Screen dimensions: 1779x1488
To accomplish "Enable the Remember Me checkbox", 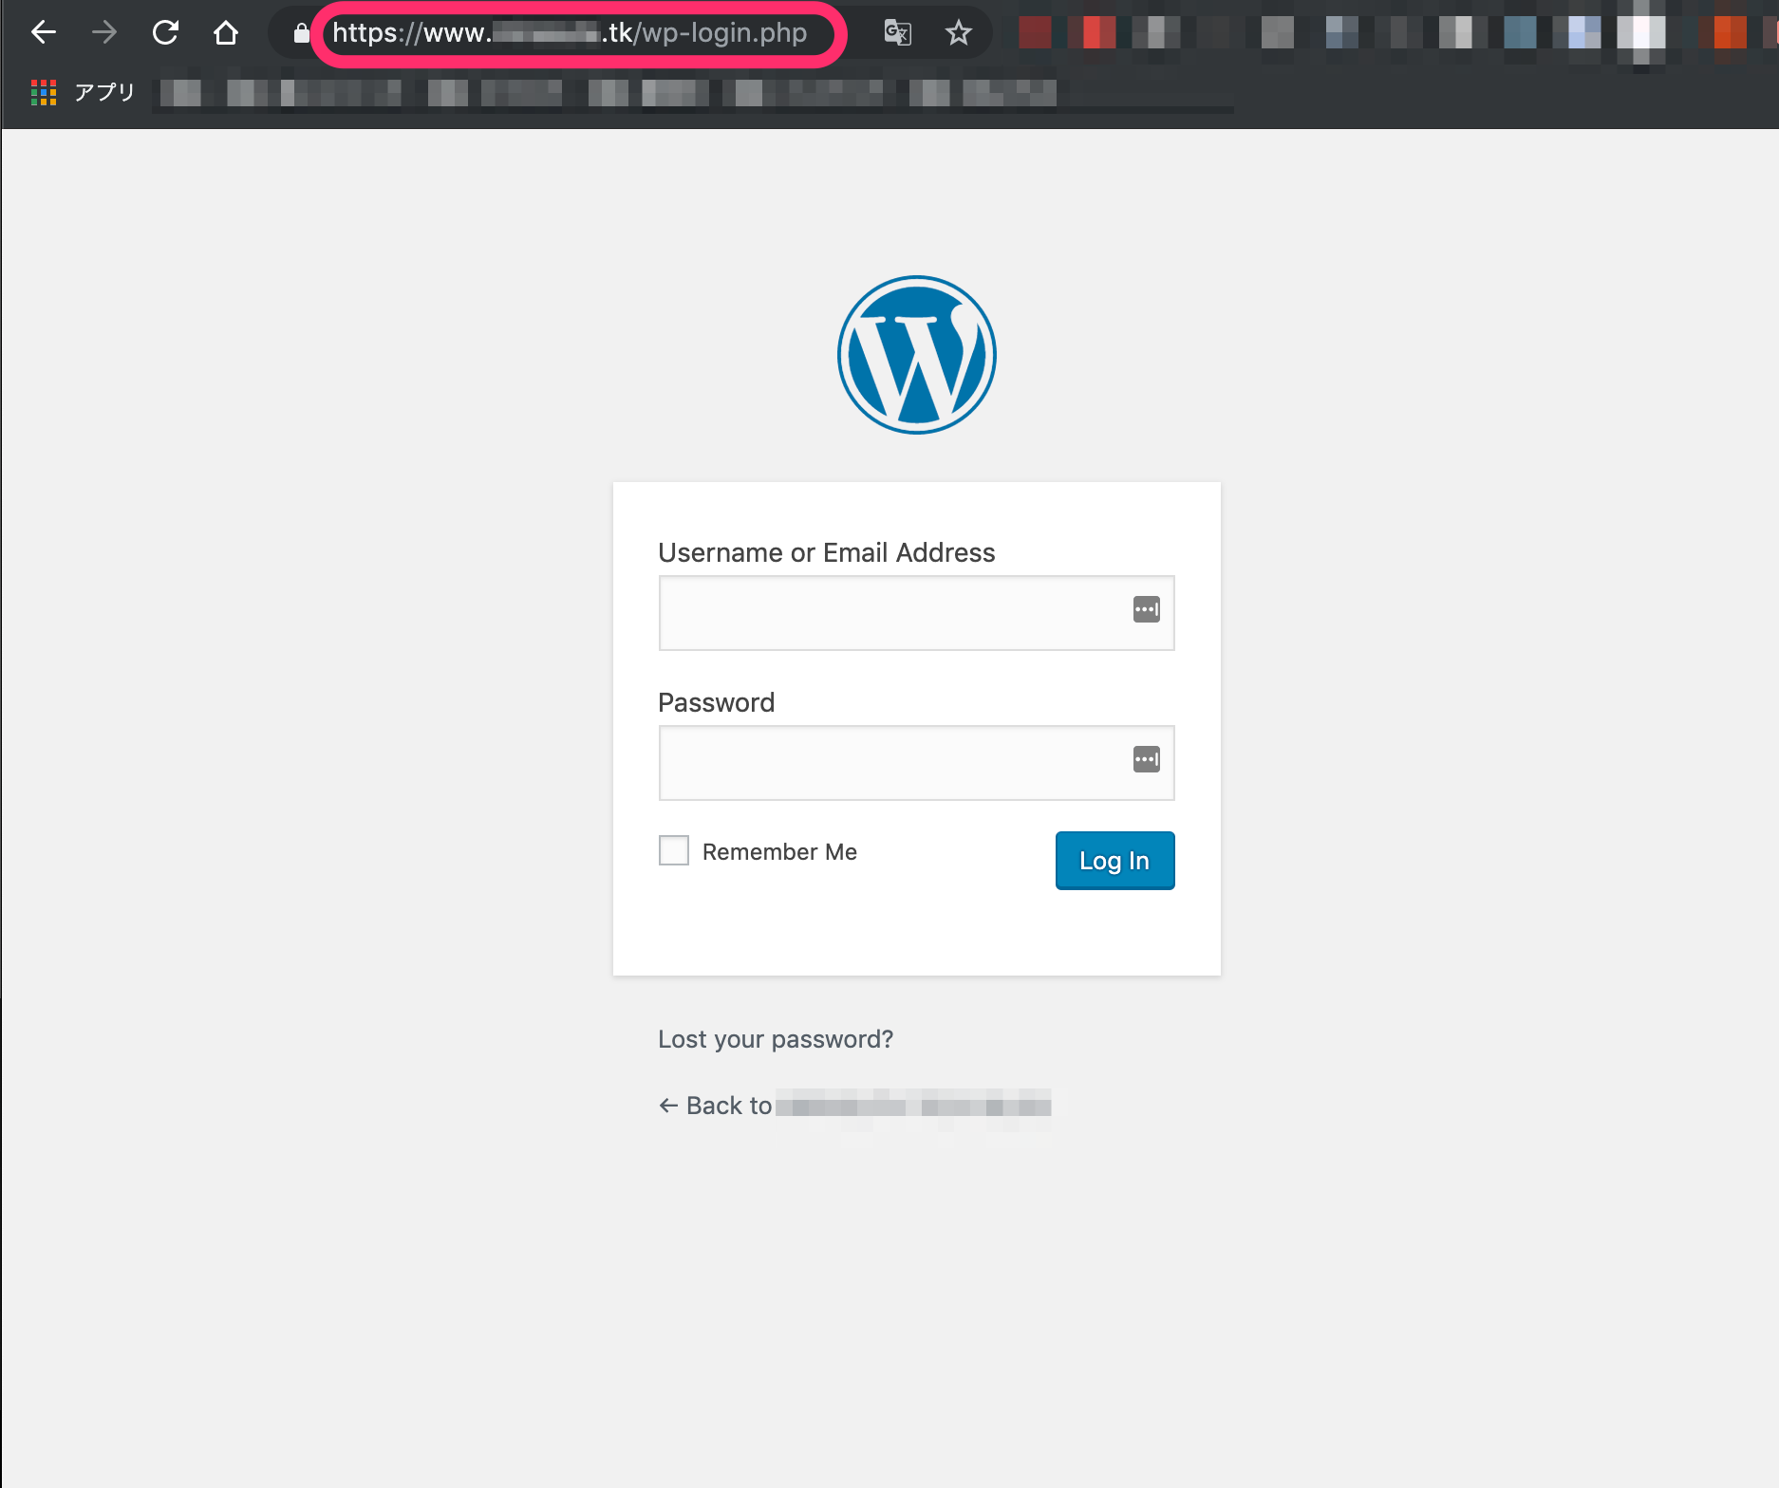I will tap(674, 850).
